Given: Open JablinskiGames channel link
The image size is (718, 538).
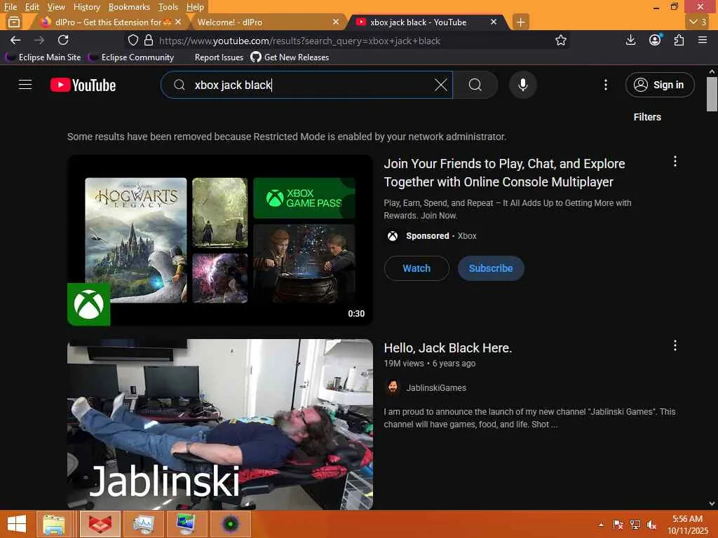Looking at the screenshot, I should pos(436,388).
